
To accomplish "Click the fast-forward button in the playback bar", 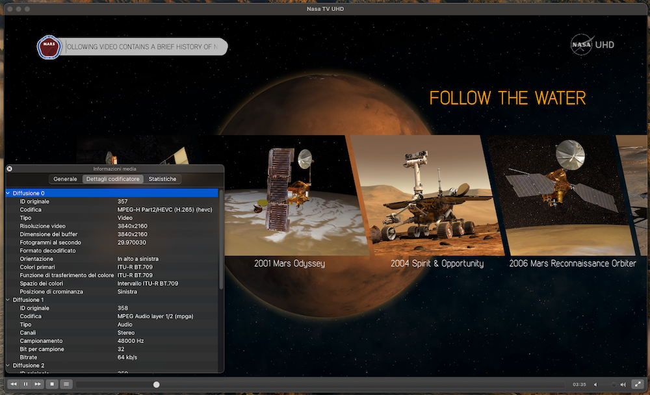I will (38, 384).
